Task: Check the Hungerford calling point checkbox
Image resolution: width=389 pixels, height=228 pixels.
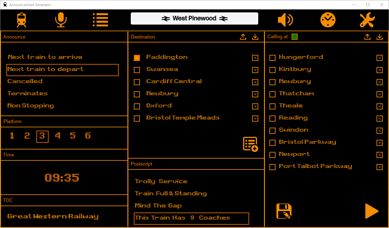Action: point(272,58)
